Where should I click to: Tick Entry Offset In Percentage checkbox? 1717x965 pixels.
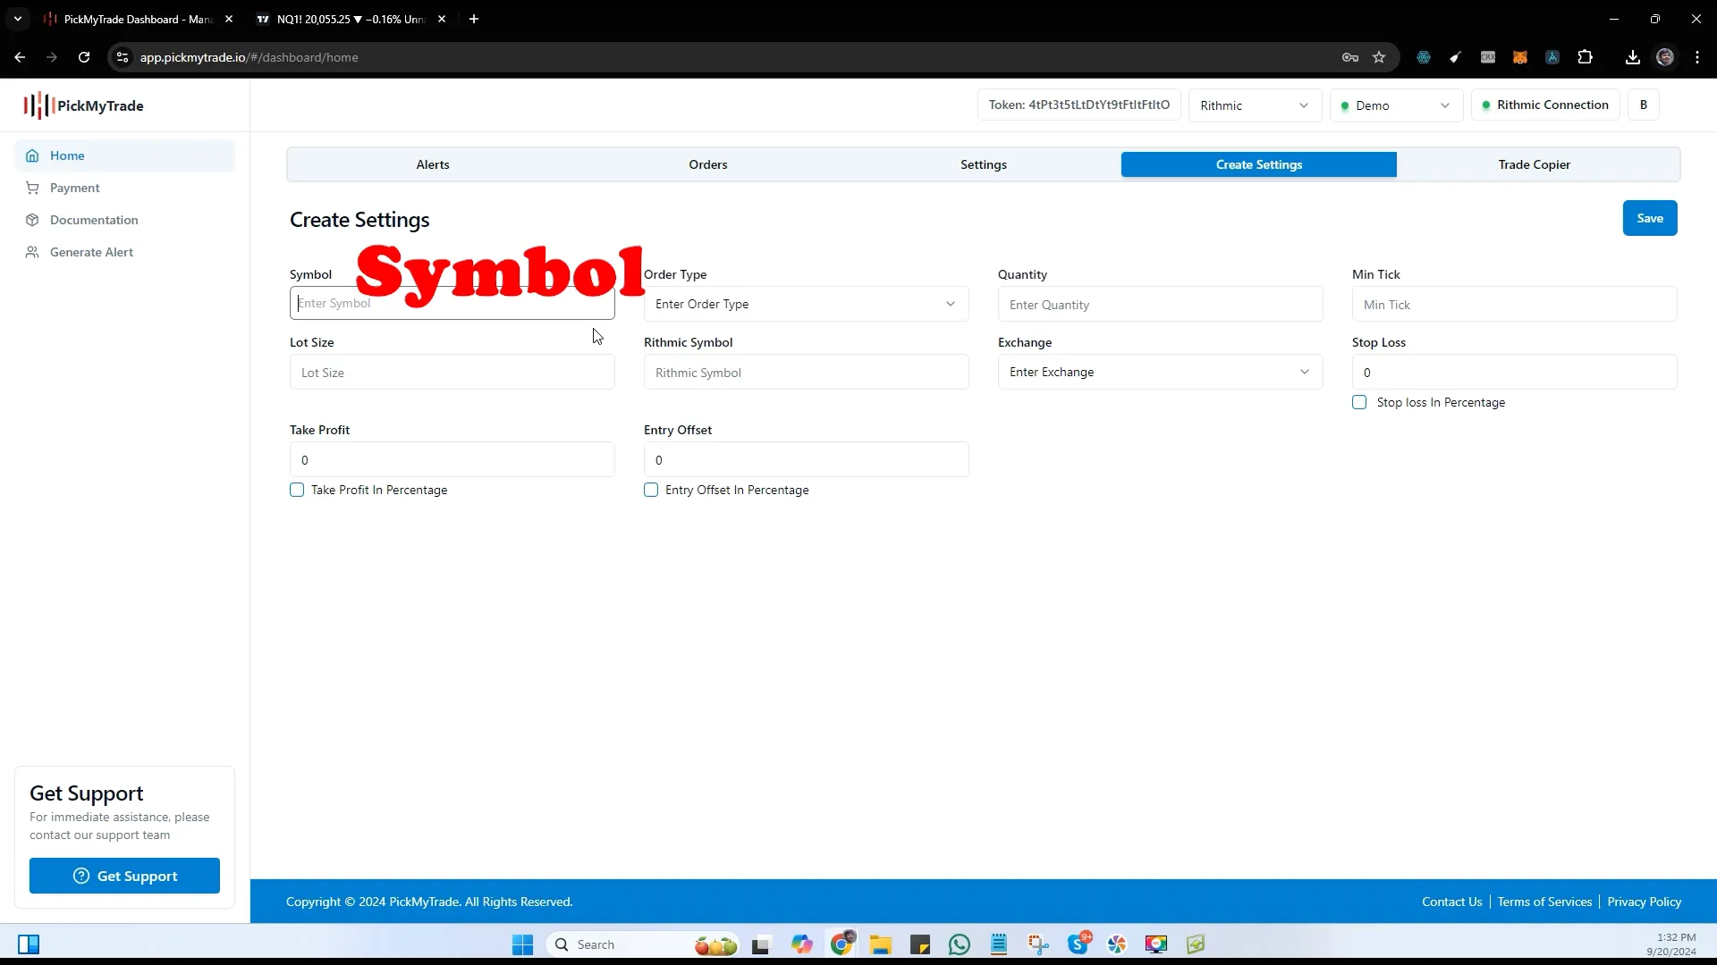(651, 490)
